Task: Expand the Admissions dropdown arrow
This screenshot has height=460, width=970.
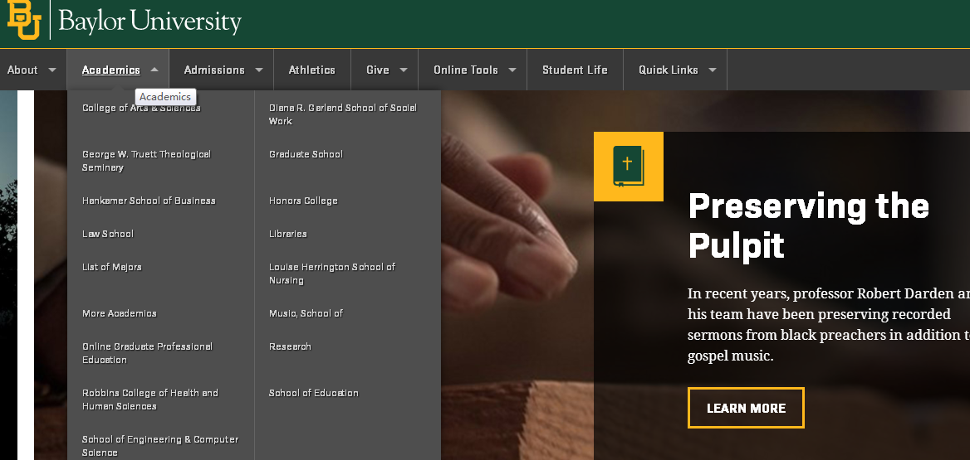Action: pyautogui.click(x=259, y=70)
